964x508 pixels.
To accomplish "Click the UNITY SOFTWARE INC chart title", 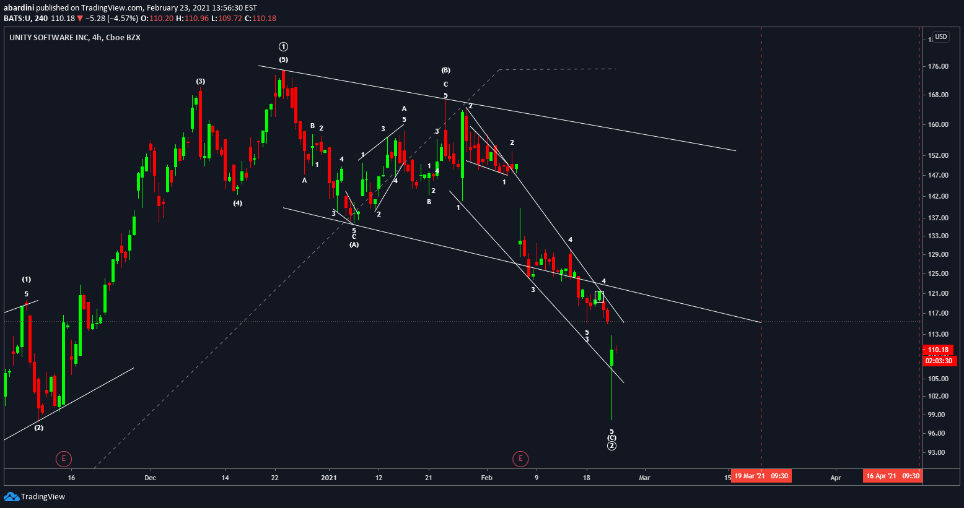I will point(75,38).
